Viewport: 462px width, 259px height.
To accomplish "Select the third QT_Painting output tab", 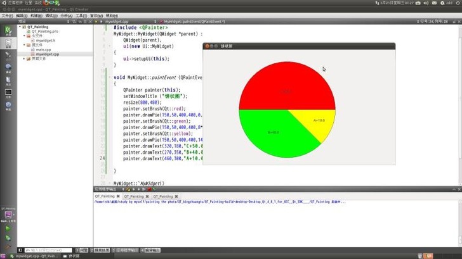I will (x=163, y=196).
